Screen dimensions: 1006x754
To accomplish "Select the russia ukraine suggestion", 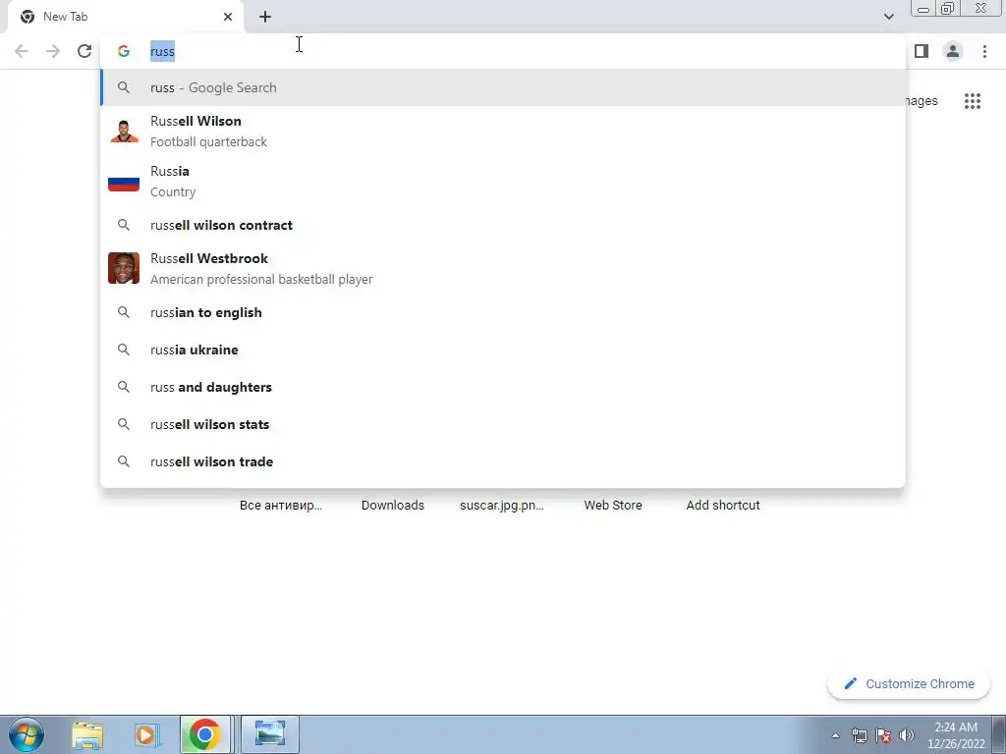I will [503, 350].
